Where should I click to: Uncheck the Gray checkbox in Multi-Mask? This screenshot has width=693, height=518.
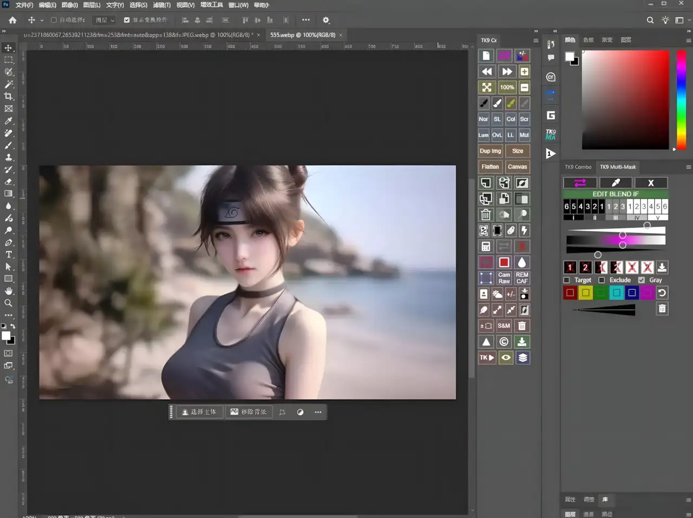coord(642,280)
